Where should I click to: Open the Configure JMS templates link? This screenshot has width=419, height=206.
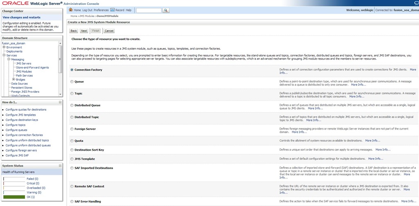[20, 115]
